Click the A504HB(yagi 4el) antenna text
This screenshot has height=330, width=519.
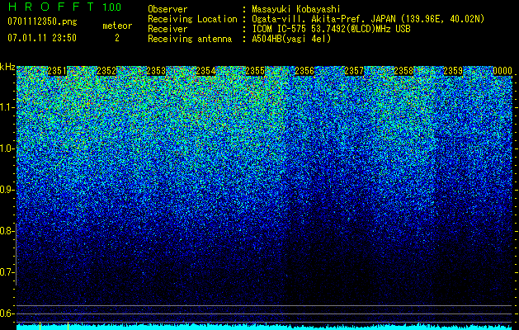coord(291,39)
